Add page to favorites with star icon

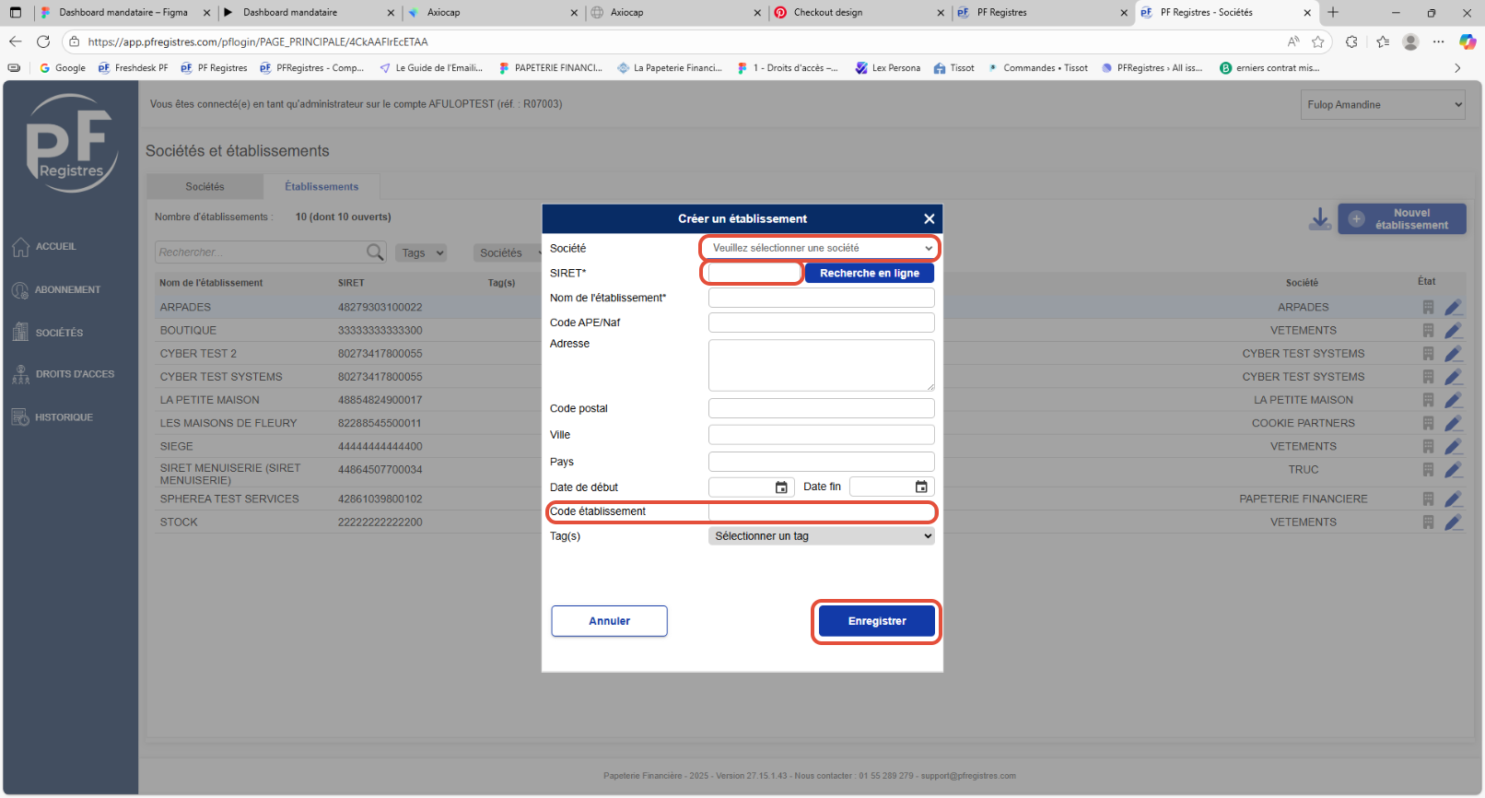pyautogui.click(x=1318, y=41)
